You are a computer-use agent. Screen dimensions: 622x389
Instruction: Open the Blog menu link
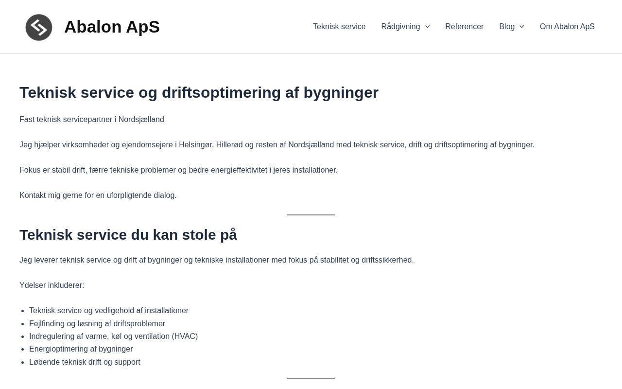[x=507, y=27]
